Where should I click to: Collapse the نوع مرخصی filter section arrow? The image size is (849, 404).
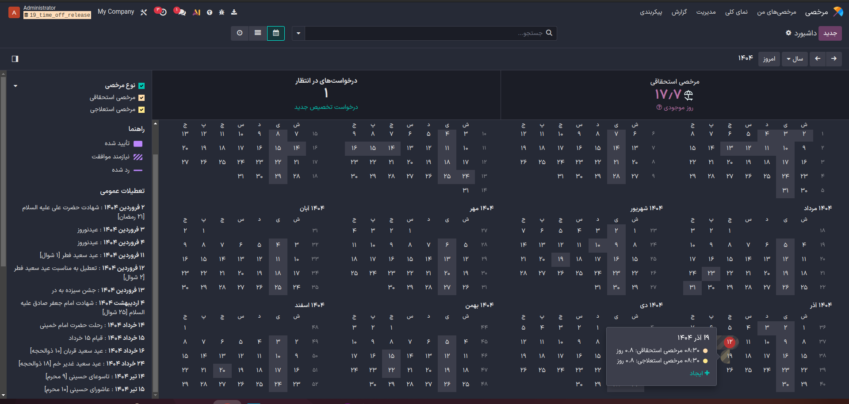tap(15, 86)
